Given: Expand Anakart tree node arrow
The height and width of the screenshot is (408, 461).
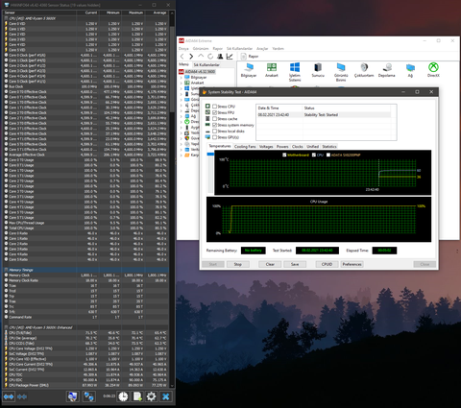Looking at the screenshot, I should point(182,83).
